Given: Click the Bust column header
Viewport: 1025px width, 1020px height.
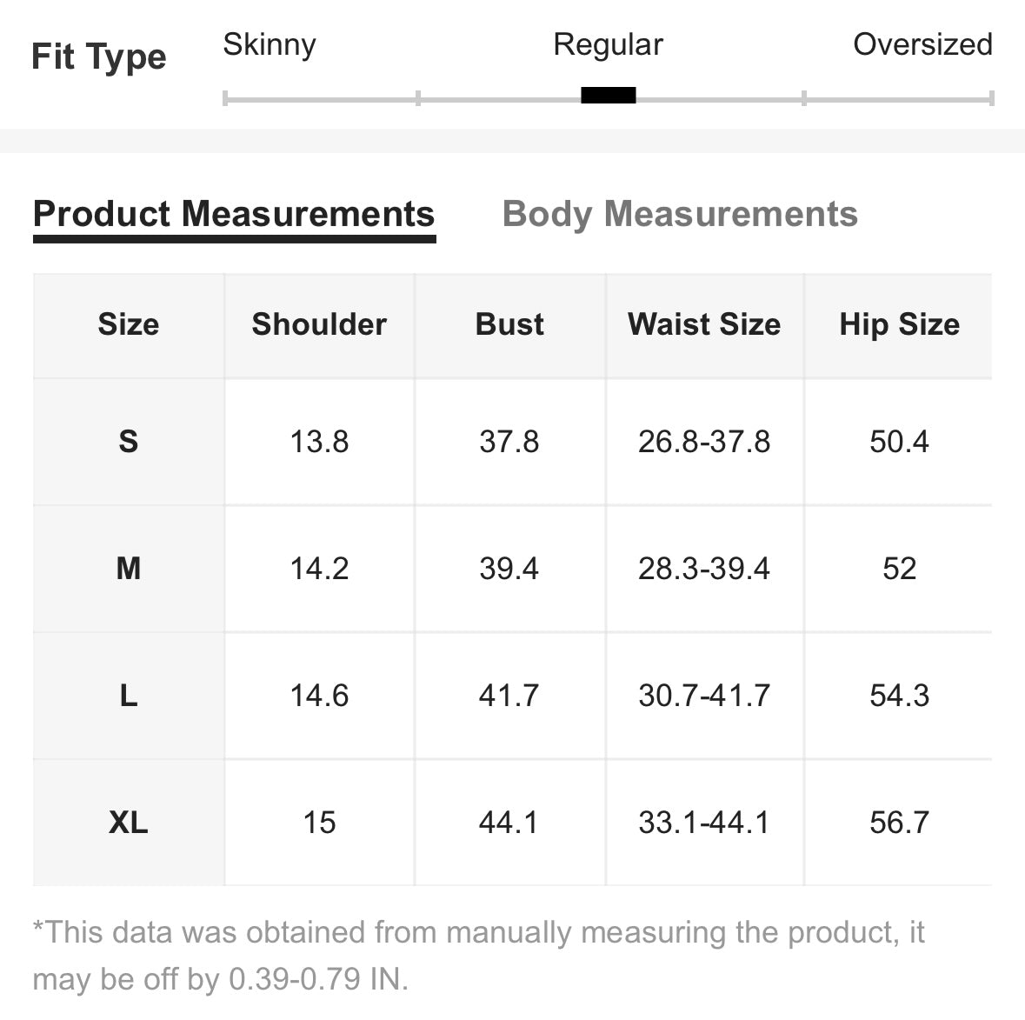Looking at the screenshot, I should (509, 324).
